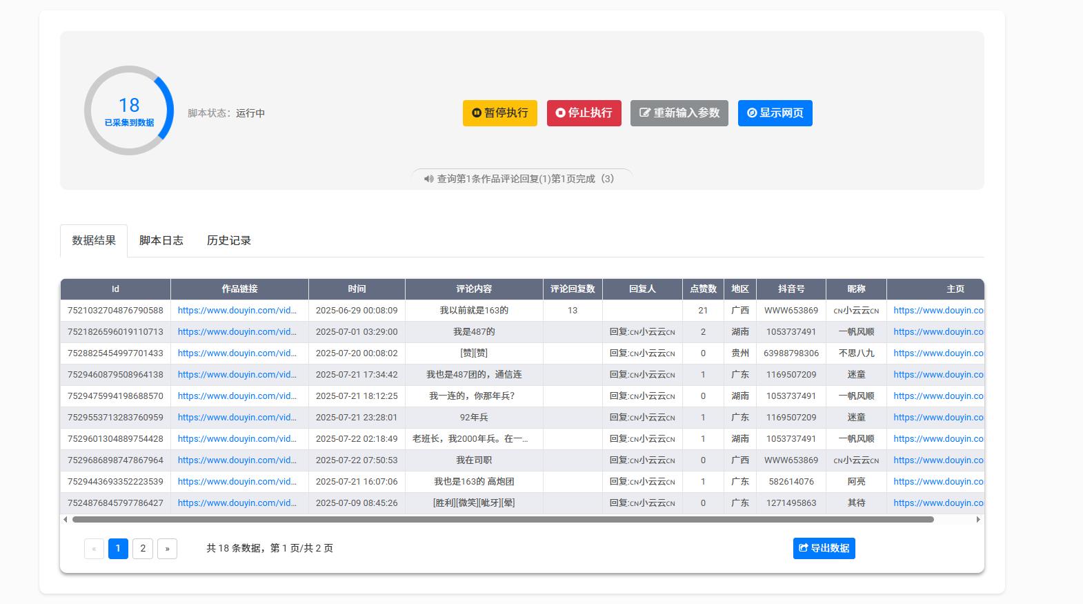
Task: Open 作品链接 for row 7521032704876790588
Action: (237, 311)
